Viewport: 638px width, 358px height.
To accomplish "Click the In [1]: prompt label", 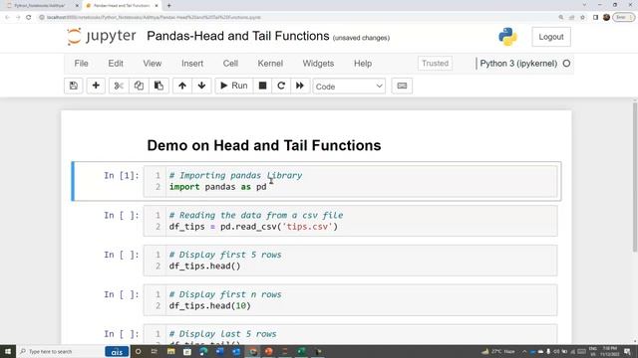I will tap(122, 175).
